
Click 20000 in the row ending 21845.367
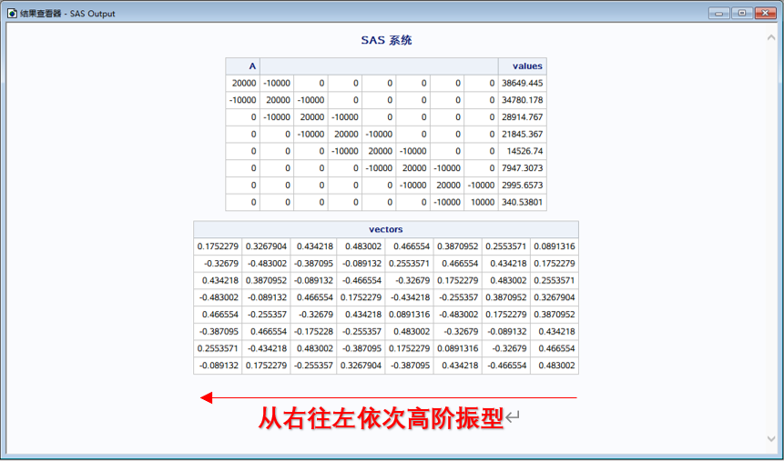click(x=345, y=134)
